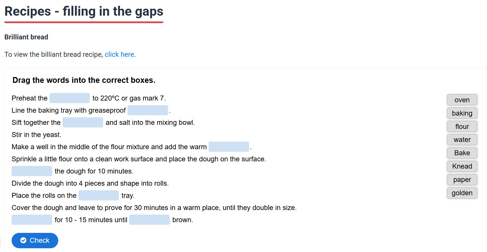The image size is (487, 252).
Task: Click the 'Recipes - filling in the gaps' heading
Action: [x=84, y=12]
